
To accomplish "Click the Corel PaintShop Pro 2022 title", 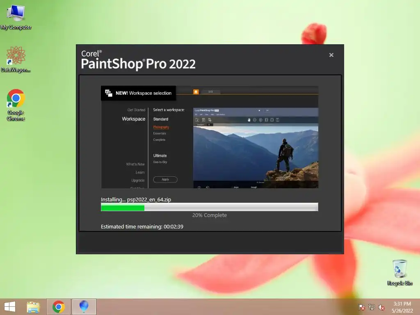I will click(x=138, y=60).
